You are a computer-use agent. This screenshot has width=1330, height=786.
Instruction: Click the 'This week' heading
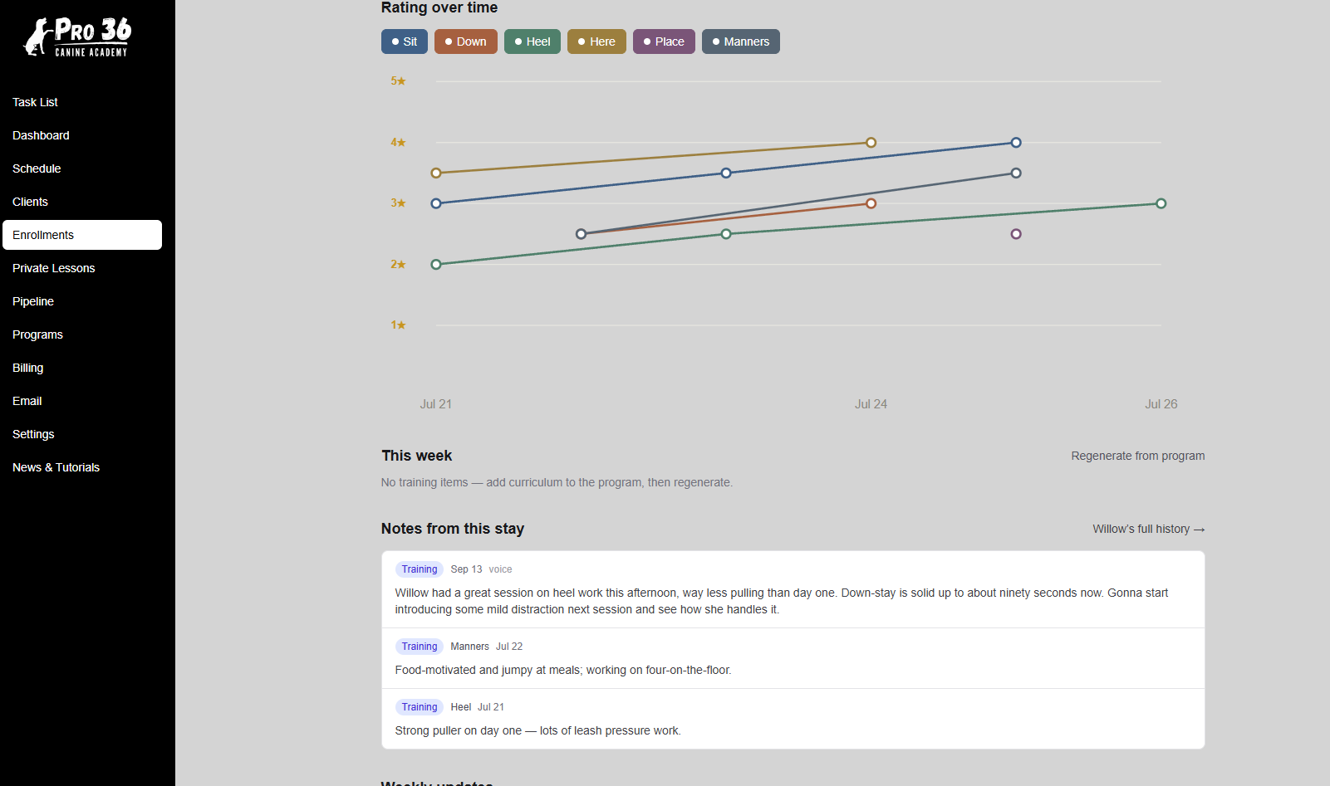[x=417, y=456]
